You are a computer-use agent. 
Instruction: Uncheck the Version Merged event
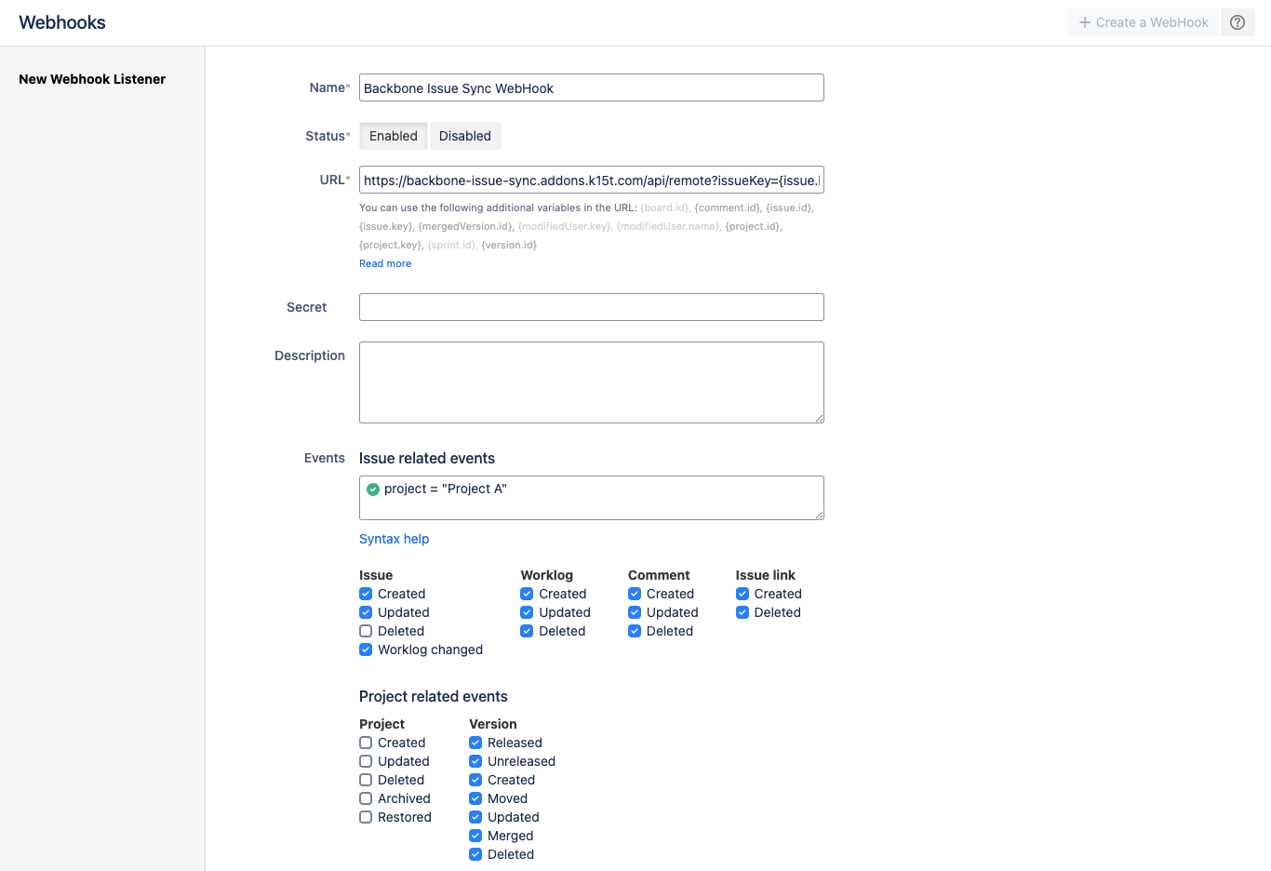475,836
